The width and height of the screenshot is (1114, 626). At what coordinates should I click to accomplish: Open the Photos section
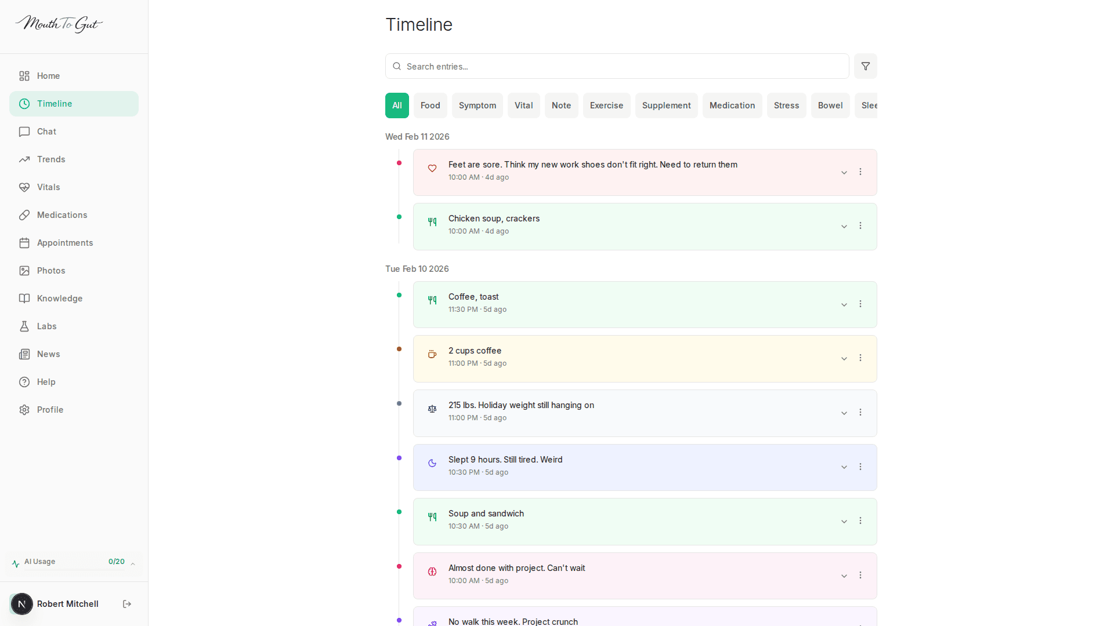[51, 271]
